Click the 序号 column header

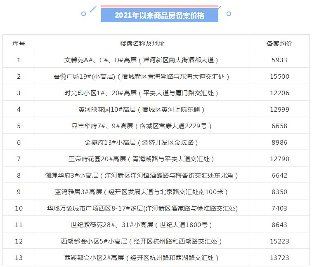19,44
